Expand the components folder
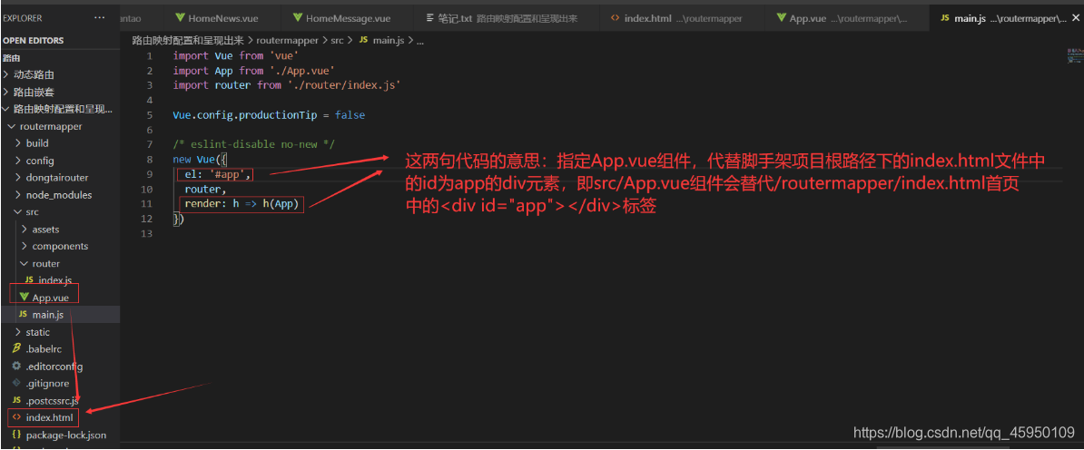The width and height of the screenshot is (1084, 450). coord(59,246)
